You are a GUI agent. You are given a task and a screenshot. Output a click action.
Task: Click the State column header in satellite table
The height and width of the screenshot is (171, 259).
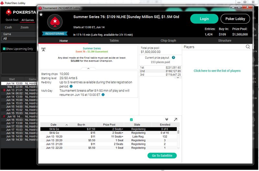tap(137, 125)
